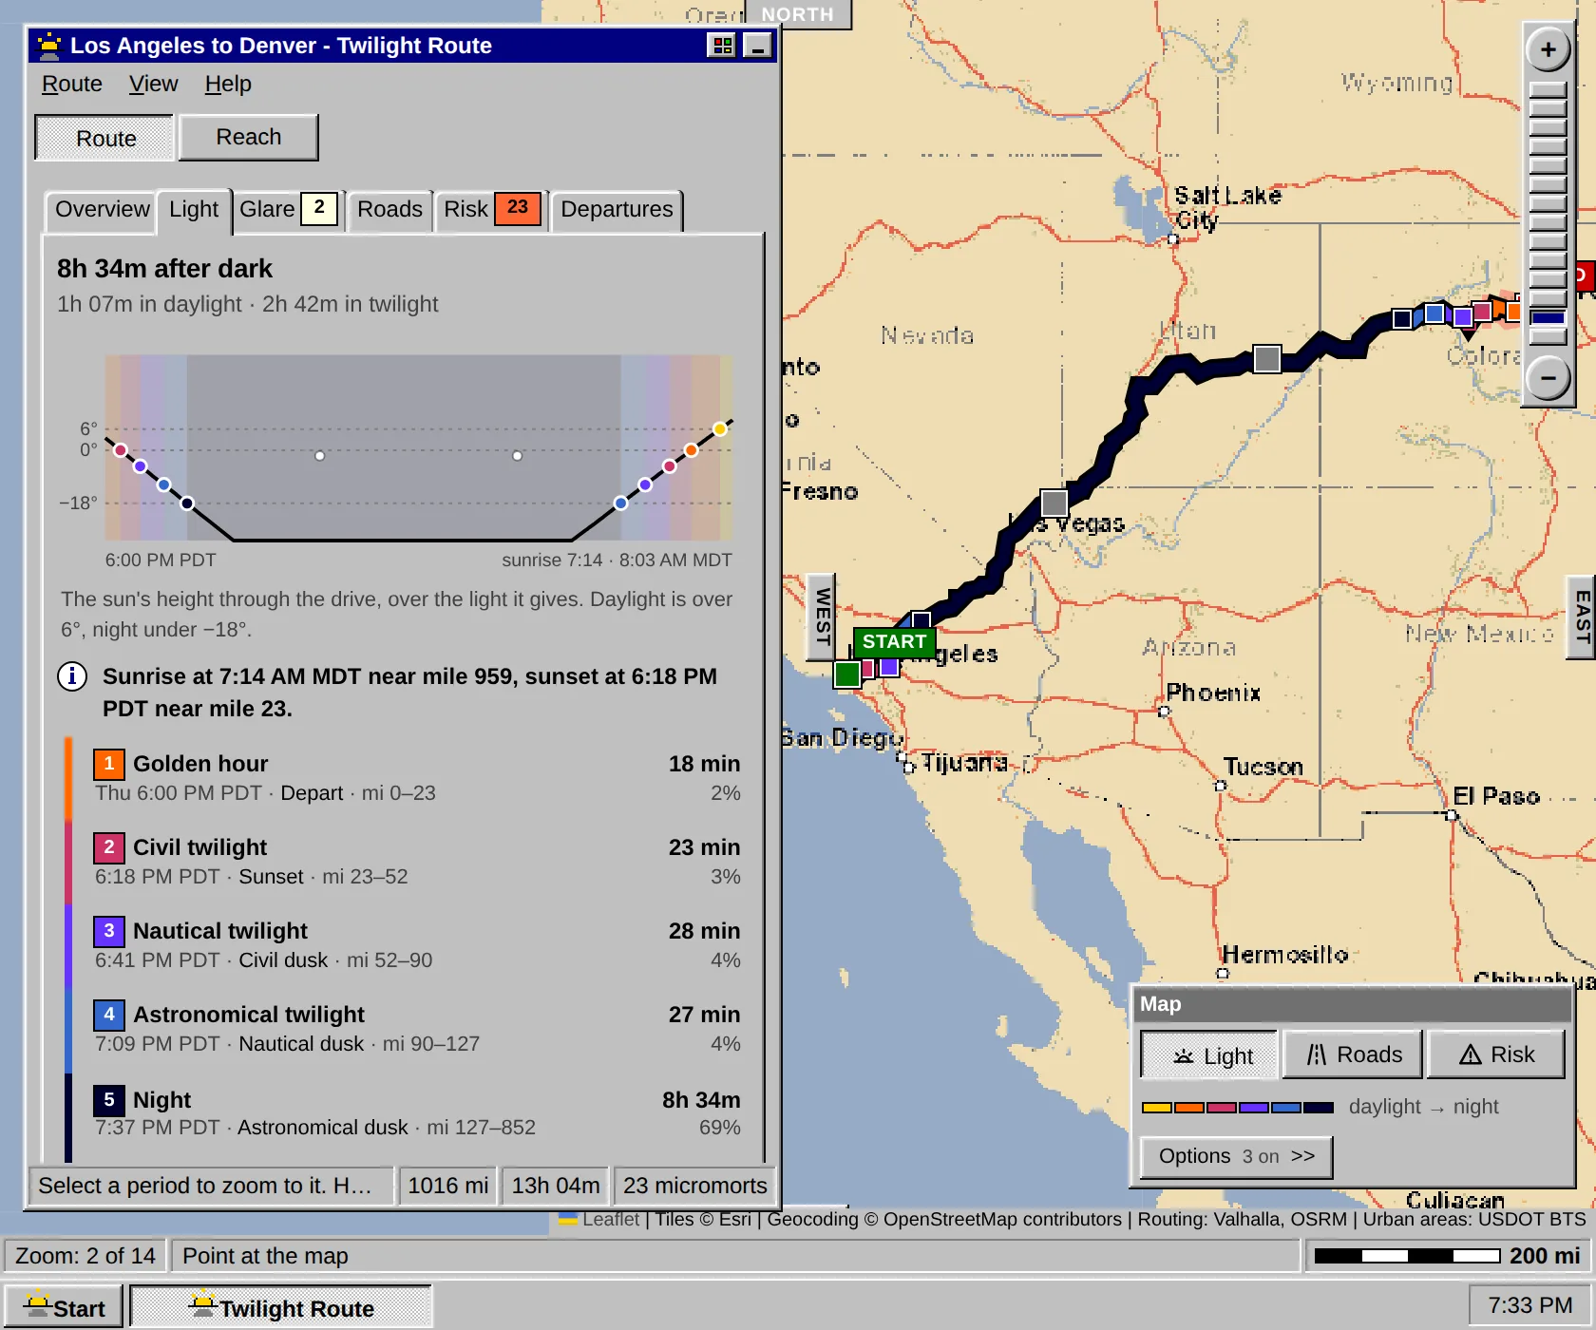
Task: Click the zoom out minus button on map
Action: click(1548, 378)
